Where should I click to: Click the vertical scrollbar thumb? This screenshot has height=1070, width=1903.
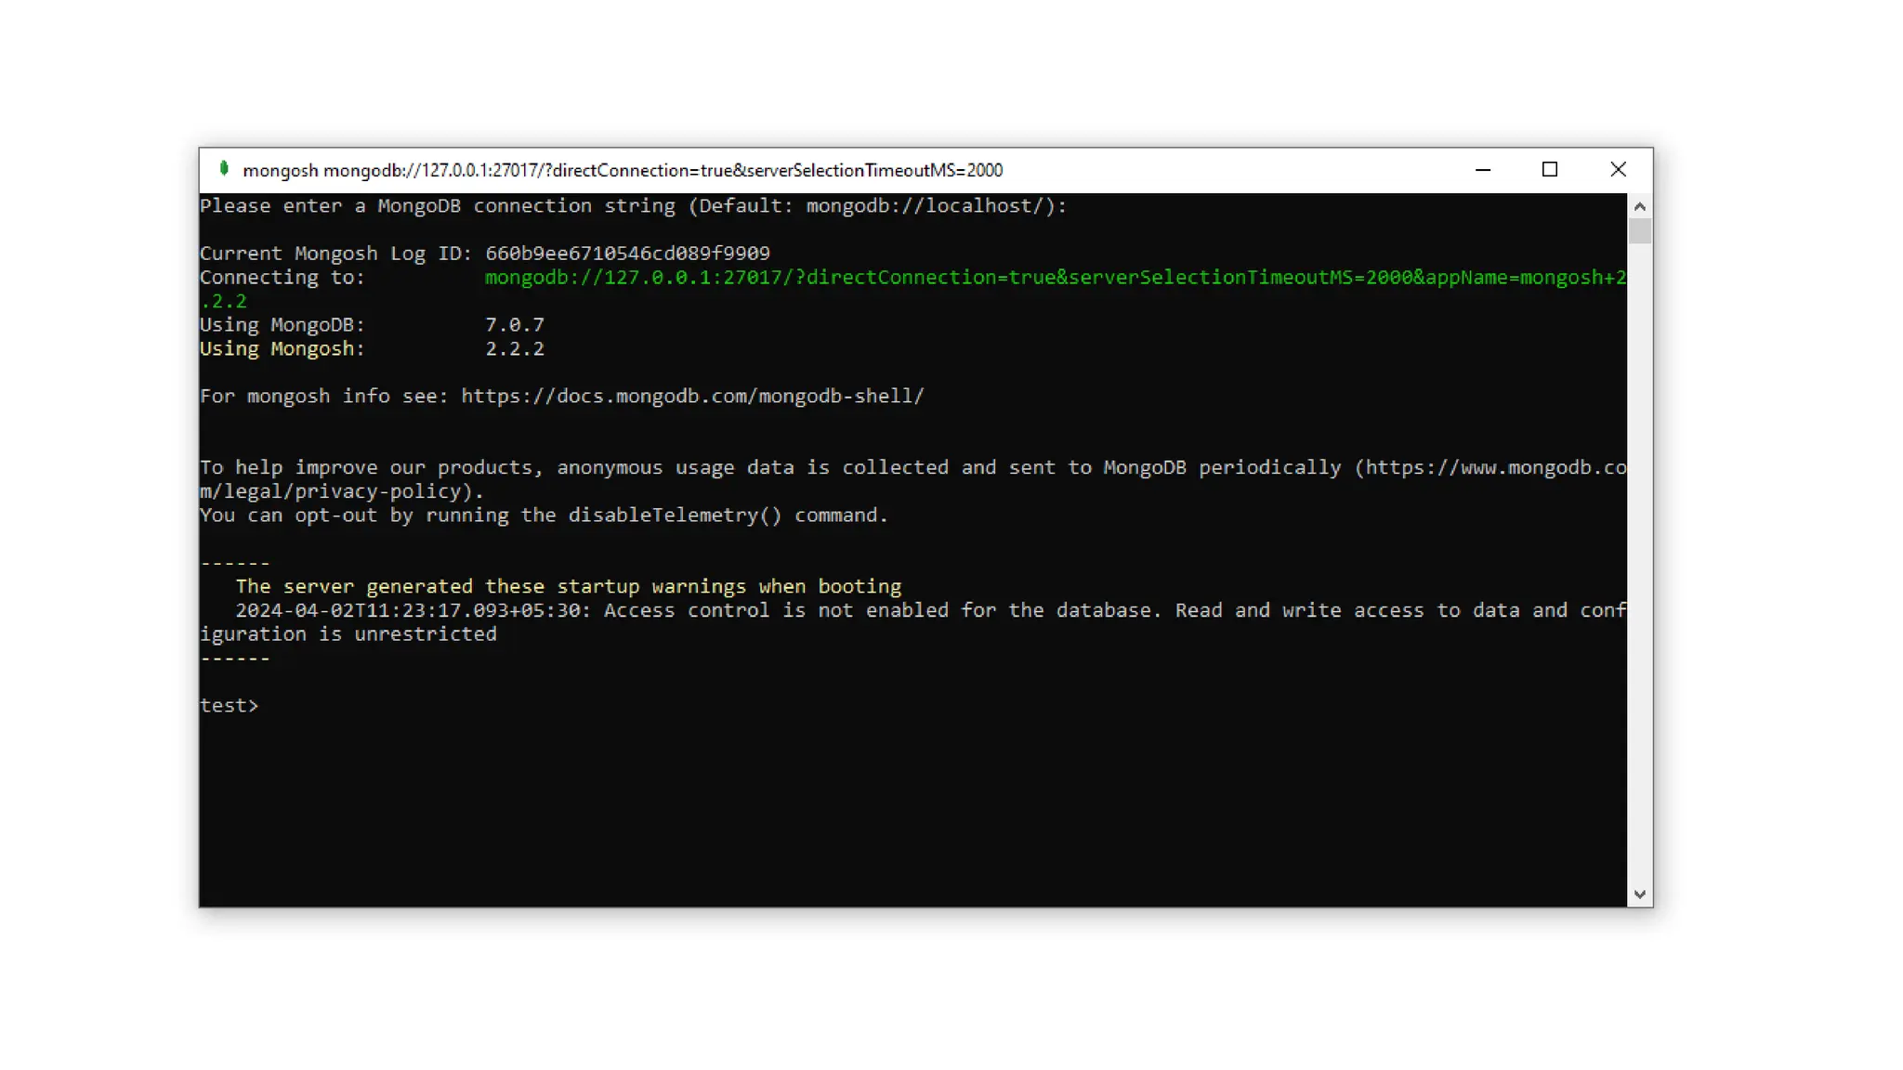click(1639, 230)
